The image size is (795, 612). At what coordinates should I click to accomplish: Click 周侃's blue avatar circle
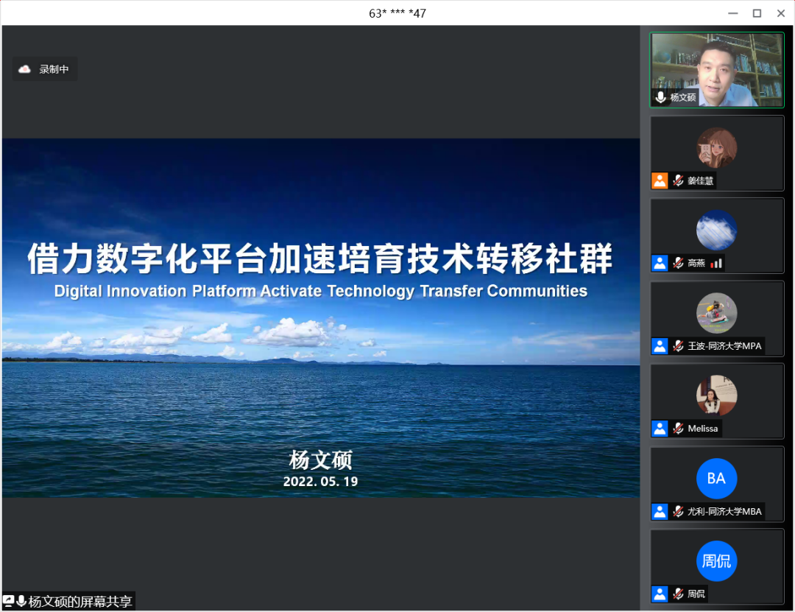tap(716, 560)
